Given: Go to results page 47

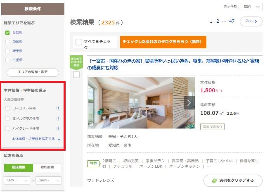Looking at the screenshot, I should click(x=232, y=21).
